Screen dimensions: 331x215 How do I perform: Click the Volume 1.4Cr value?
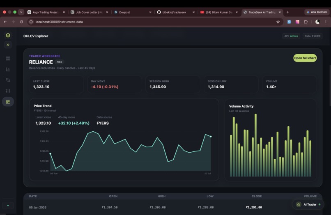click(271, 87)
